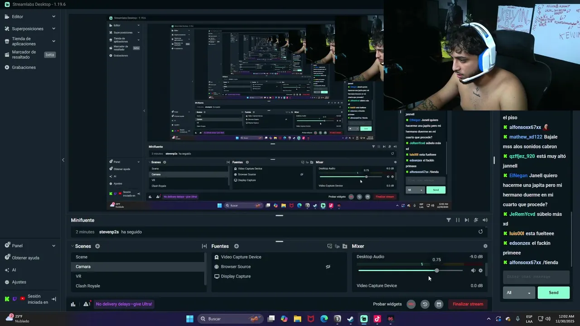Open File Explorer from the taskbar

click(x=297, y=319)
